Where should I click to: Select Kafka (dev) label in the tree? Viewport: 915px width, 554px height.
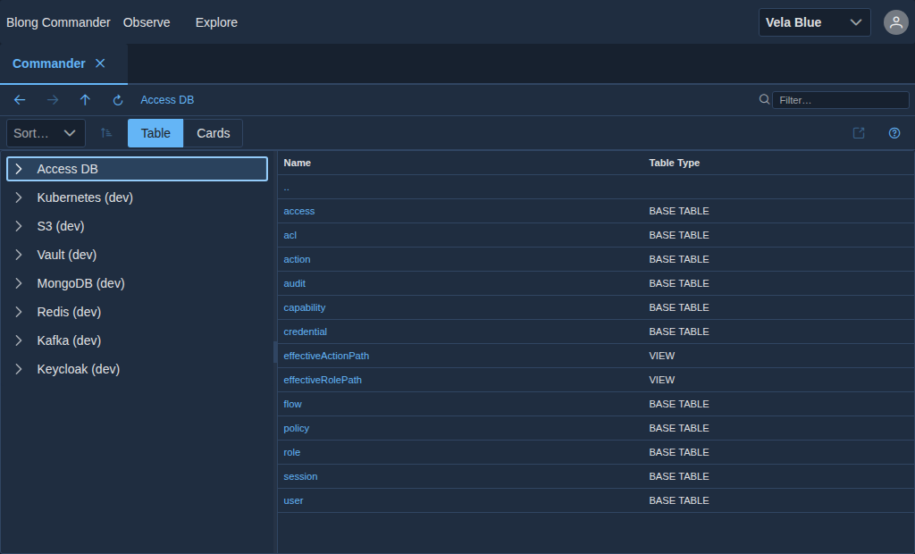tap(69, 340)
